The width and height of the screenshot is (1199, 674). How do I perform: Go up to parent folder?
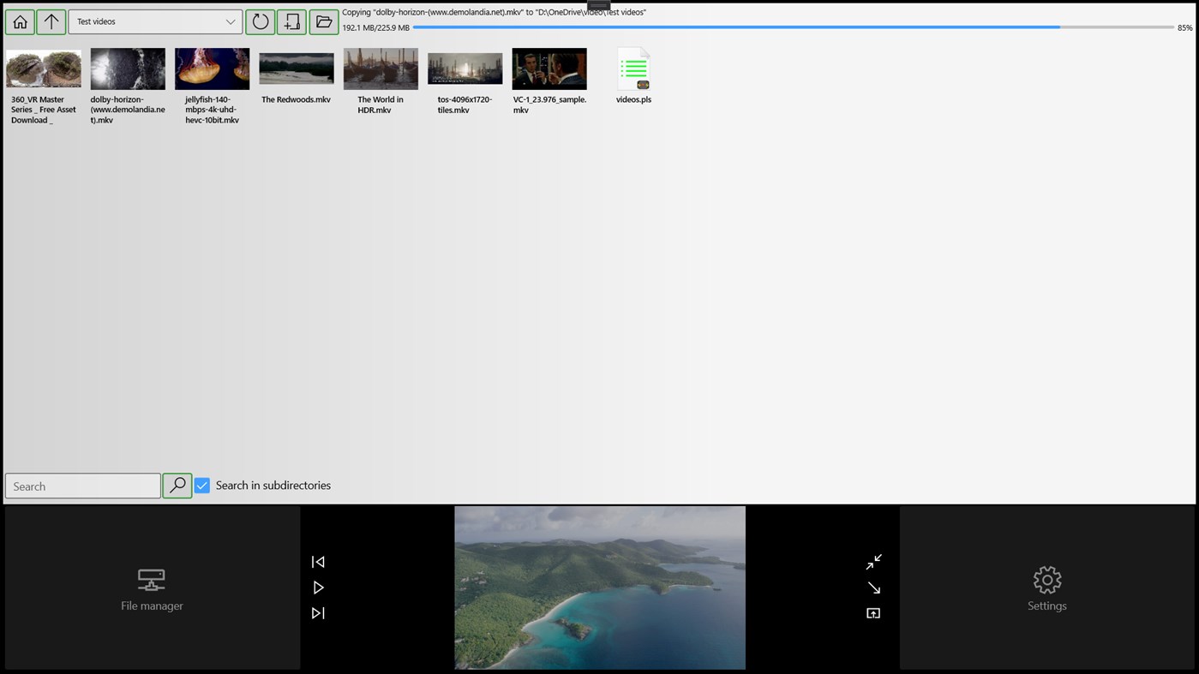51,21
